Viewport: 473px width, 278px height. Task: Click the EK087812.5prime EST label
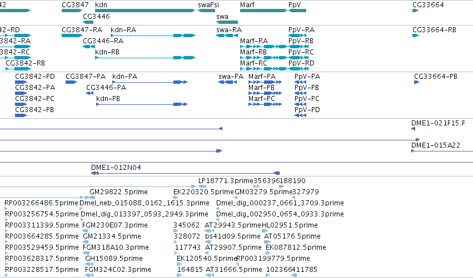coord(296,247)
